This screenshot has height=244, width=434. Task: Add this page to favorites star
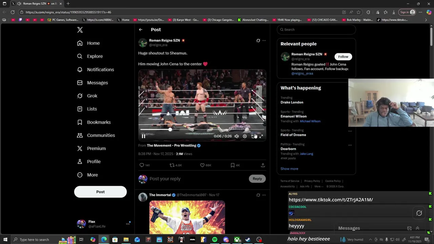tap(358, 12)
